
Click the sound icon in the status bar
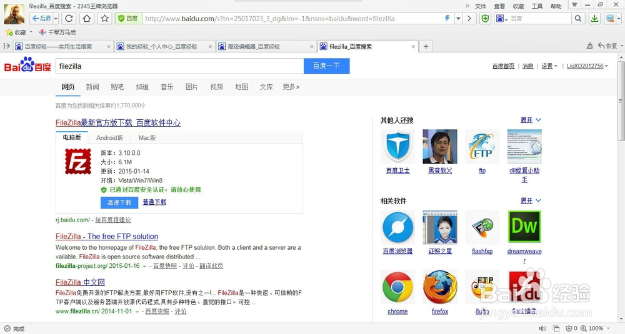[x=542, y=328]
